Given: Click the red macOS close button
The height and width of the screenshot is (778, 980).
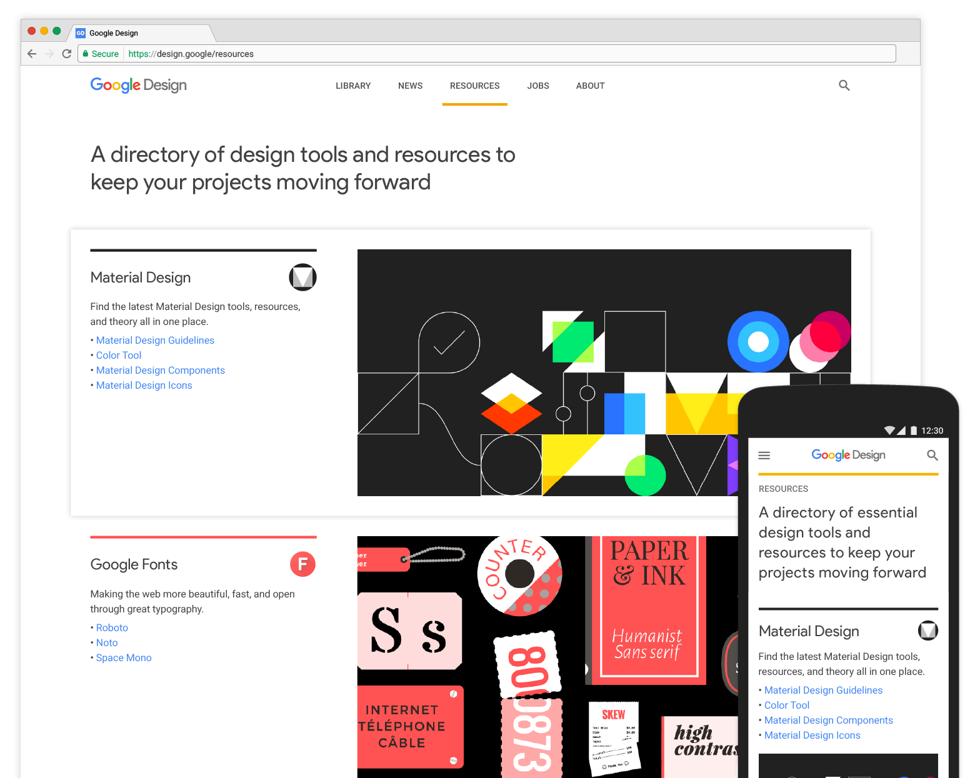Looking at the screenshot, I should tap(32, 31).
